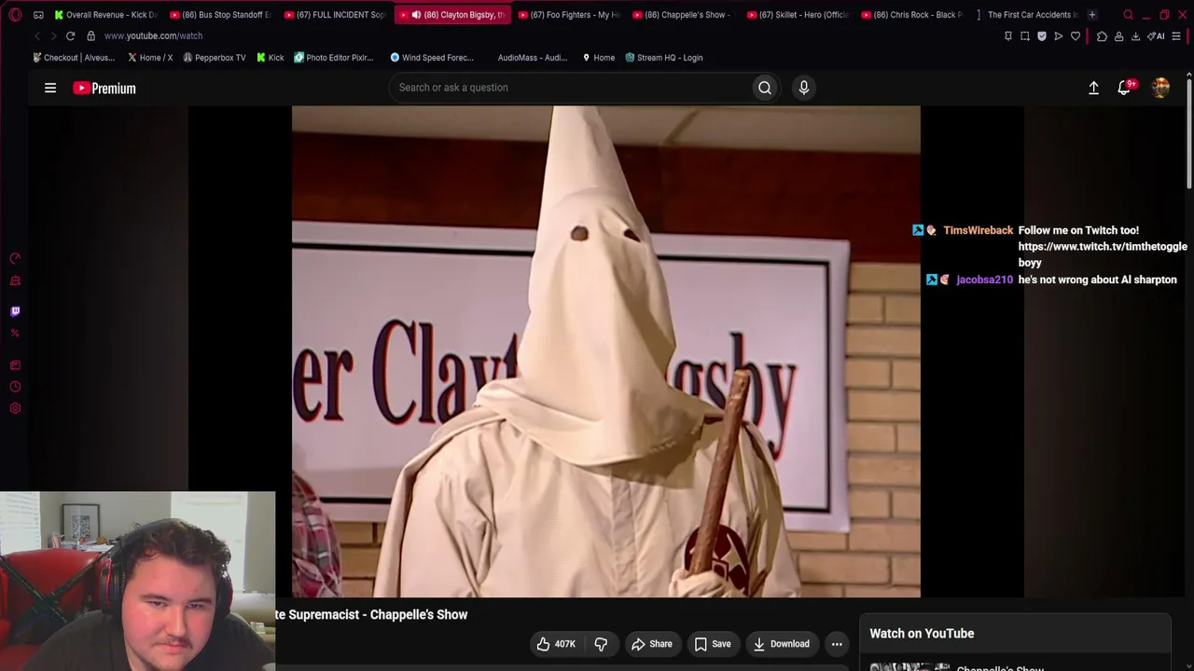Download the video

[x=782, y=644]
